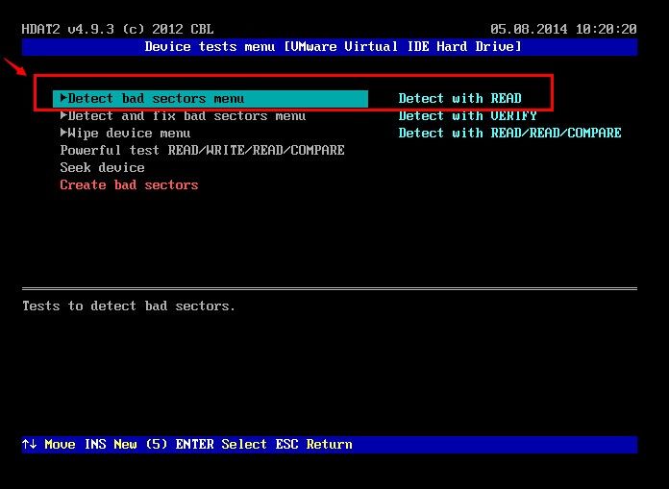Click the up/down Move arrows in status bar
The width and height of the screenshot is (669, 489).
tap(29, 444)
